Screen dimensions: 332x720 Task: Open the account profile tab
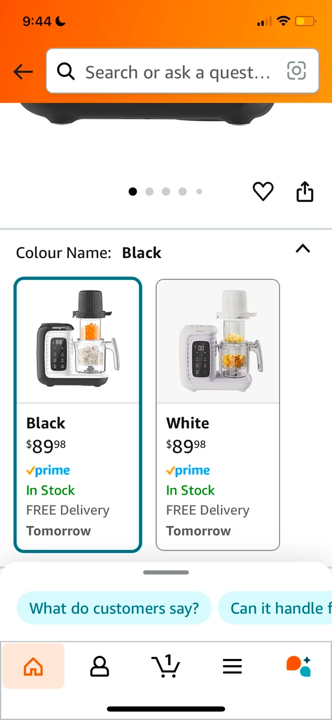coord(99,666)
